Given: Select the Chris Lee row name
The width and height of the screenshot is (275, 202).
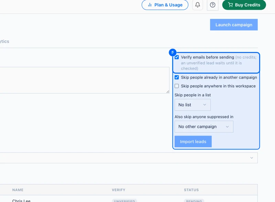Looking at the screenshot, I should click(x=21, y=201).
